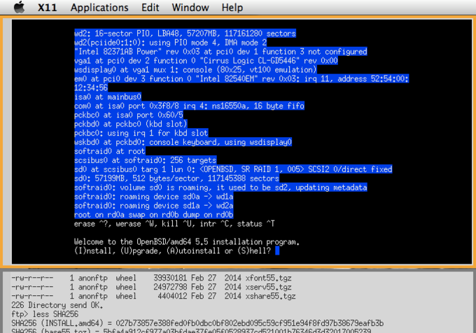This screenshot has width=476, height=333.
Task: Click the 'isa0 at mainbus0' line
Action: [108, 97]
